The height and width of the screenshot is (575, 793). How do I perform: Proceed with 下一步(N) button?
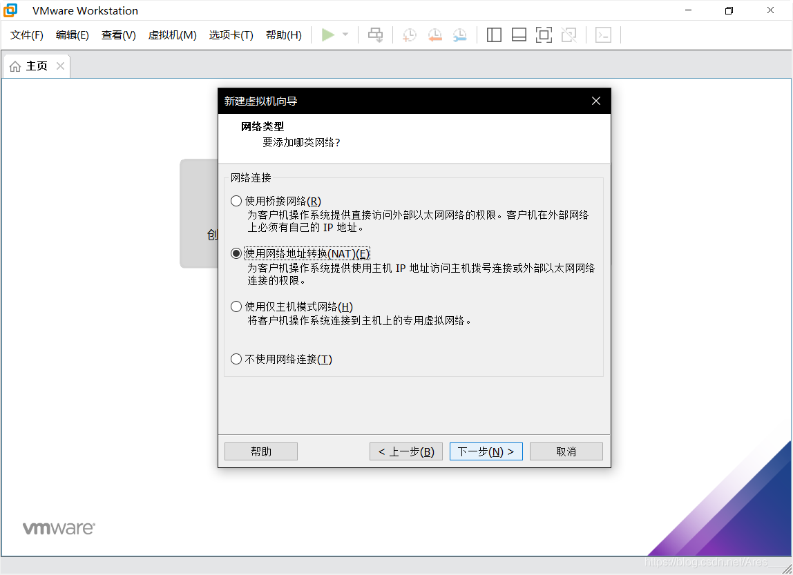click(486, 451)
